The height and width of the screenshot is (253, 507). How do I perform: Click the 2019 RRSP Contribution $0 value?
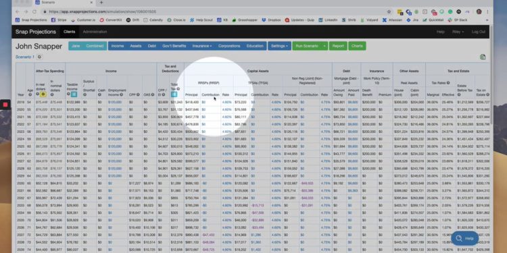click(x=203, y=102)
